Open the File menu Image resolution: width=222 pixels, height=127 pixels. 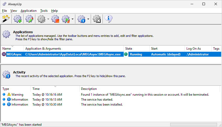tap(4, 11)
